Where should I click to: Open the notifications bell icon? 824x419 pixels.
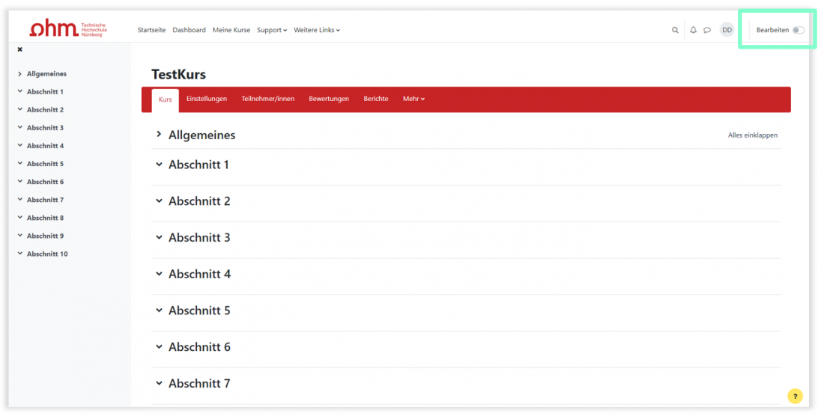point(693,30)
